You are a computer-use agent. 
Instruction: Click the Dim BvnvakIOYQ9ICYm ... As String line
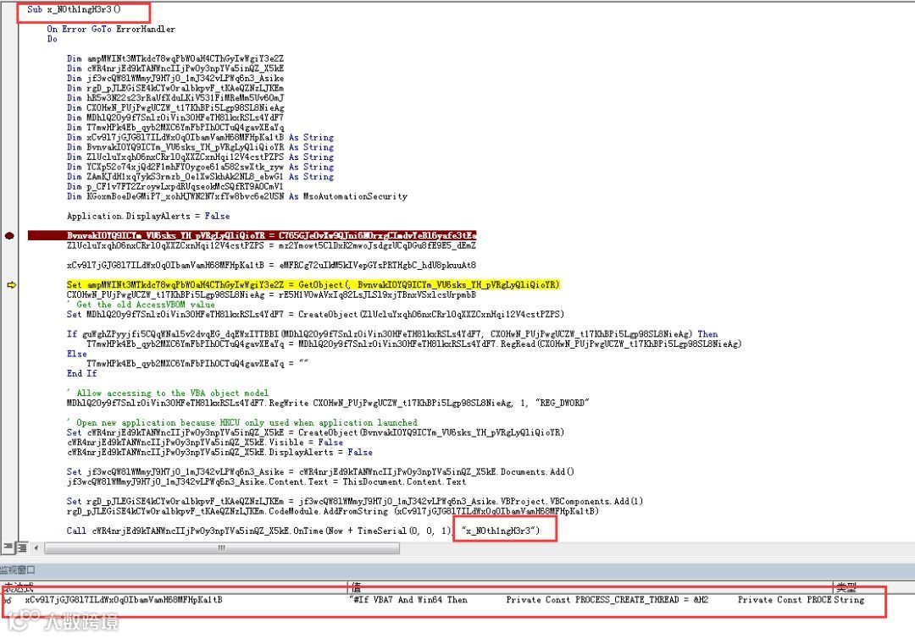200,147
